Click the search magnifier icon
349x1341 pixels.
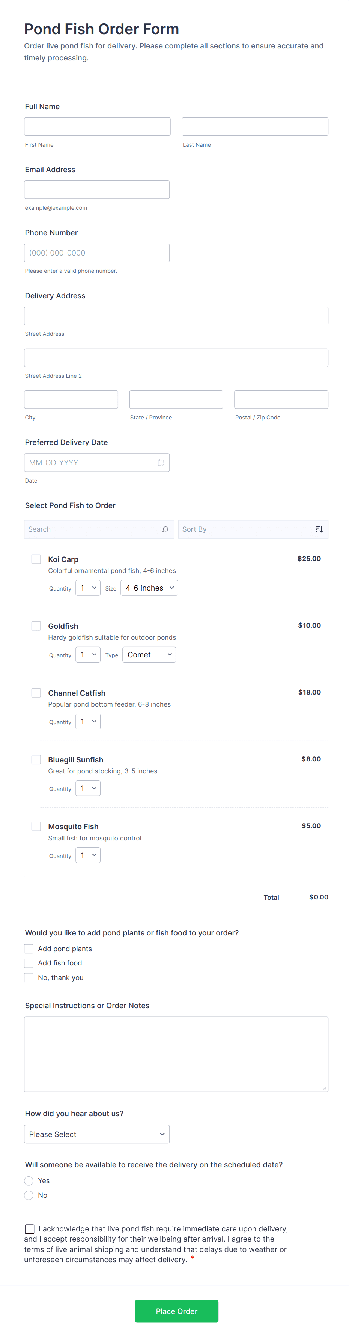165,529
